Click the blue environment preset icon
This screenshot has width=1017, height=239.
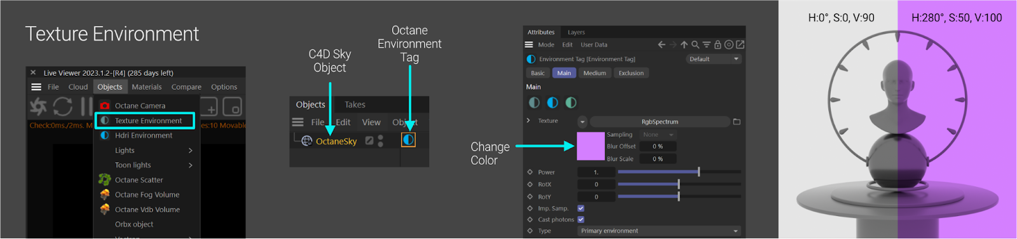coord(552,102)
